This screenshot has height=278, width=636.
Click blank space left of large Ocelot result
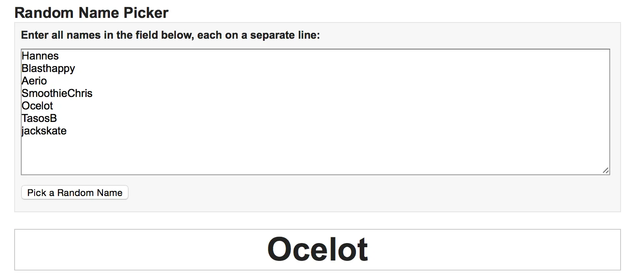[x=125, y=250]
